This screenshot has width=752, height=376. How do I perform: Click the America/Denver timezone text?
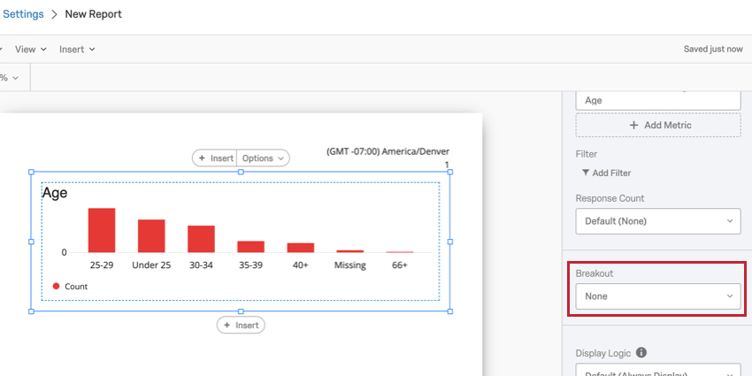click(x=388, y=151)
